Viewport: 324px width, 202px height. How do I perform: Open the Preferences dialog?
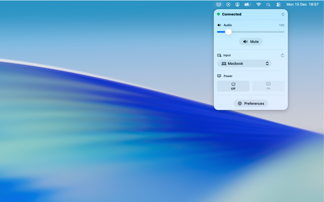(251, 104)
